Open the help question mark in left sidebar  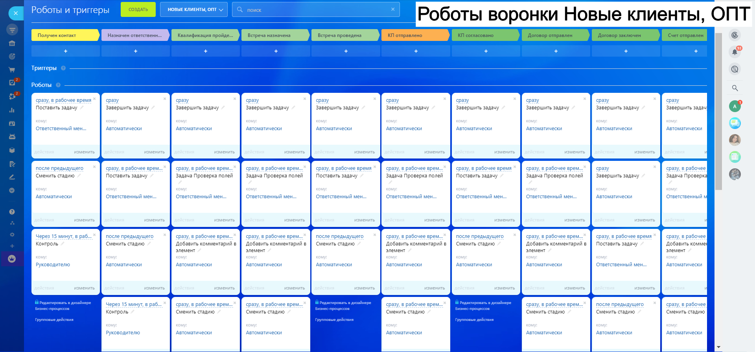click(12, 212)
